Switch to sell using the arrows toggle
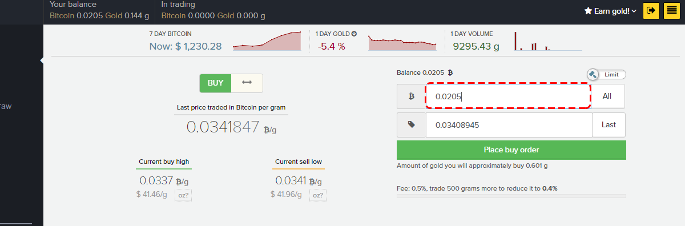685x226 pixels. (x=247, y=83)
